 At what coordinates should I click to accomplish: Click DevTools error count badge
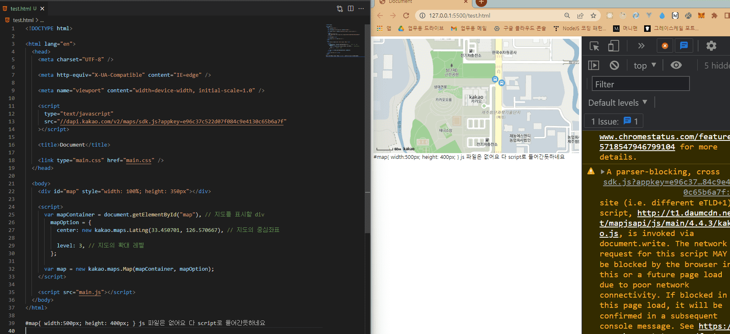[665, 46]
